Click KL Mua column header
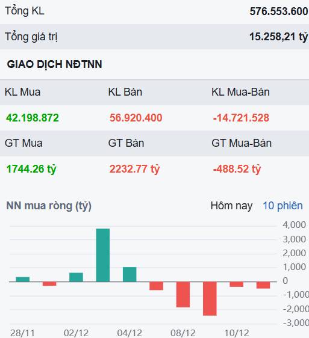The image size is (309, 338). (x=22, y=92)
